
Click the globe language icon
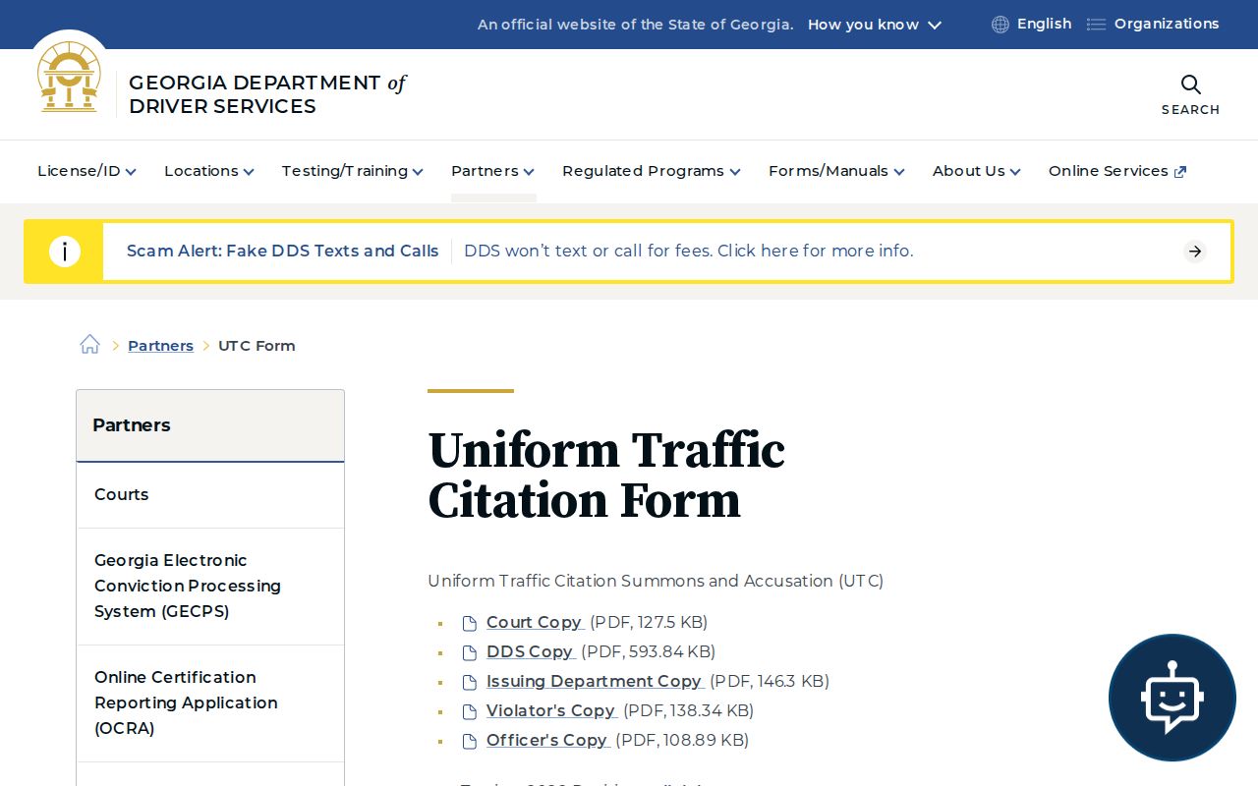[1001, 25]
